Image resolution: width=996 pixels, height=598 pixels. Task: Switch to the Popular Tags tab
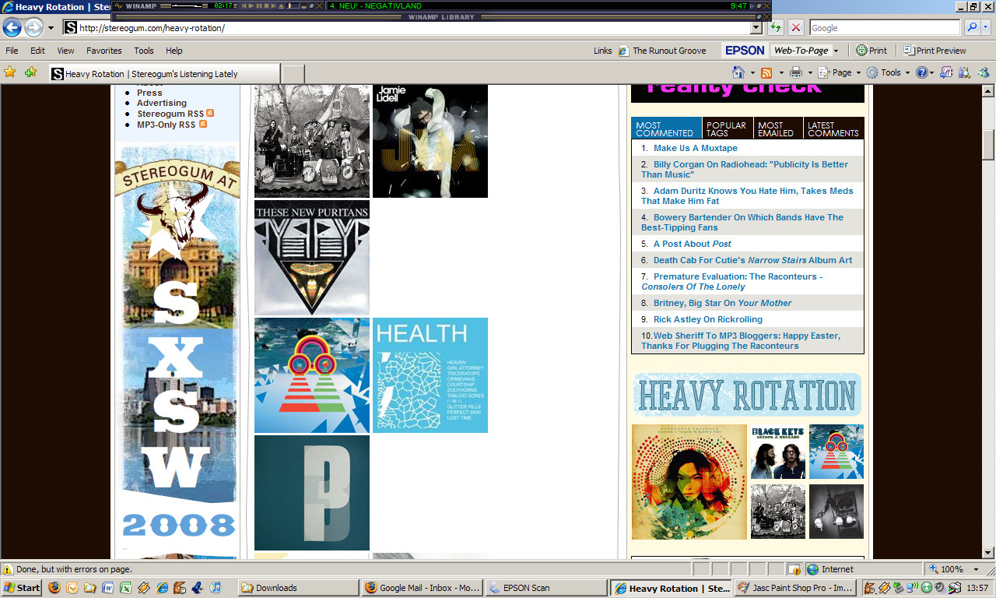(727, 128)
